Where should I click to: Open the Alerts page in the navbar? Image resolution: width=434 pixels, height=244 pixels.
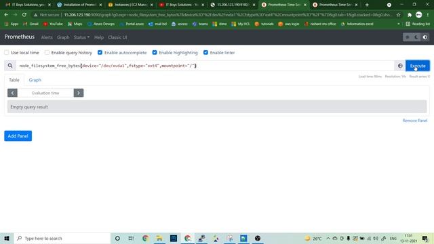click(x=47, y=37)
